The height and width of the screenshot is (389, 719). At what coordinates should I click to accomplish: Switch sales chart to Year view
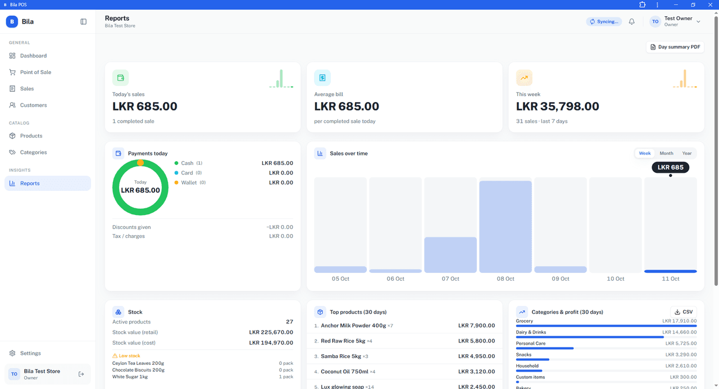(x=687, y=153)
